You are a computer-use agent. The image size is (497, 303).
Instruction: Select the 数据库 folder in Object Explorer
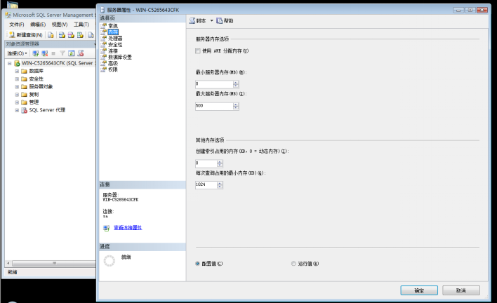[x=36, y=71]
